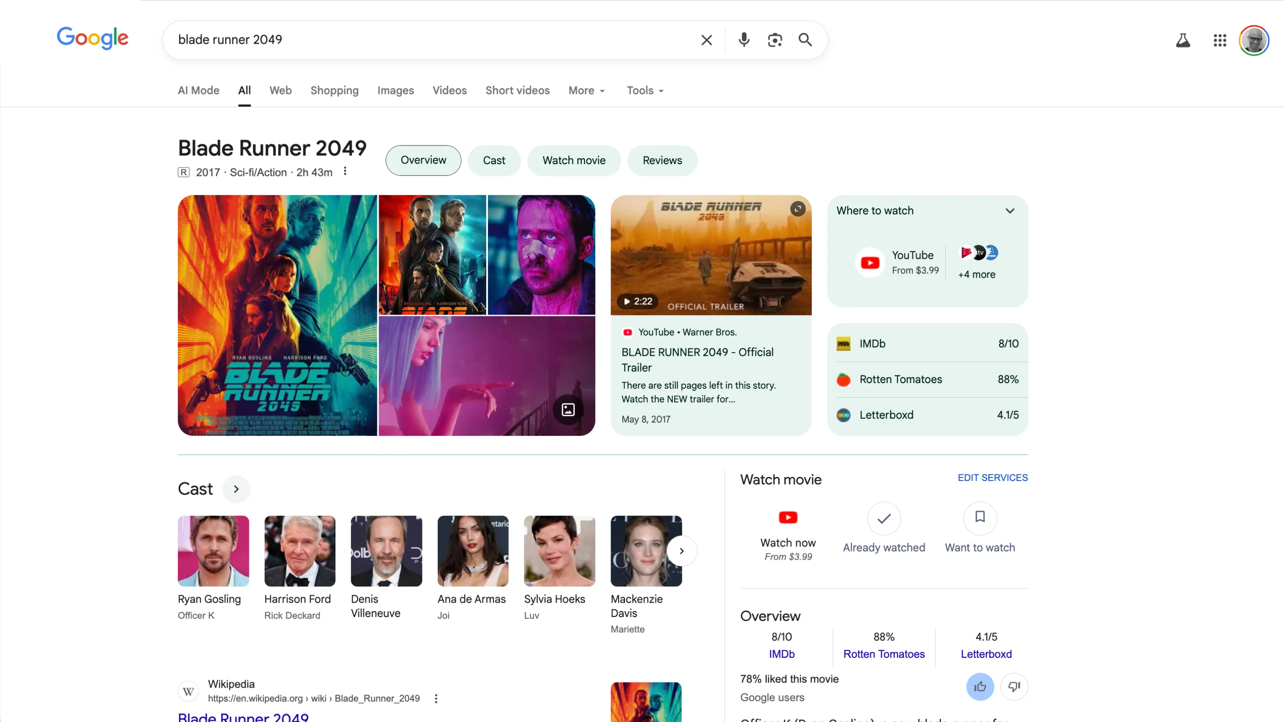Image resolution: width=1284 pixels, height=722 pixels.
Task: Click the voice search microphone icon
Action: coord(744,40)
